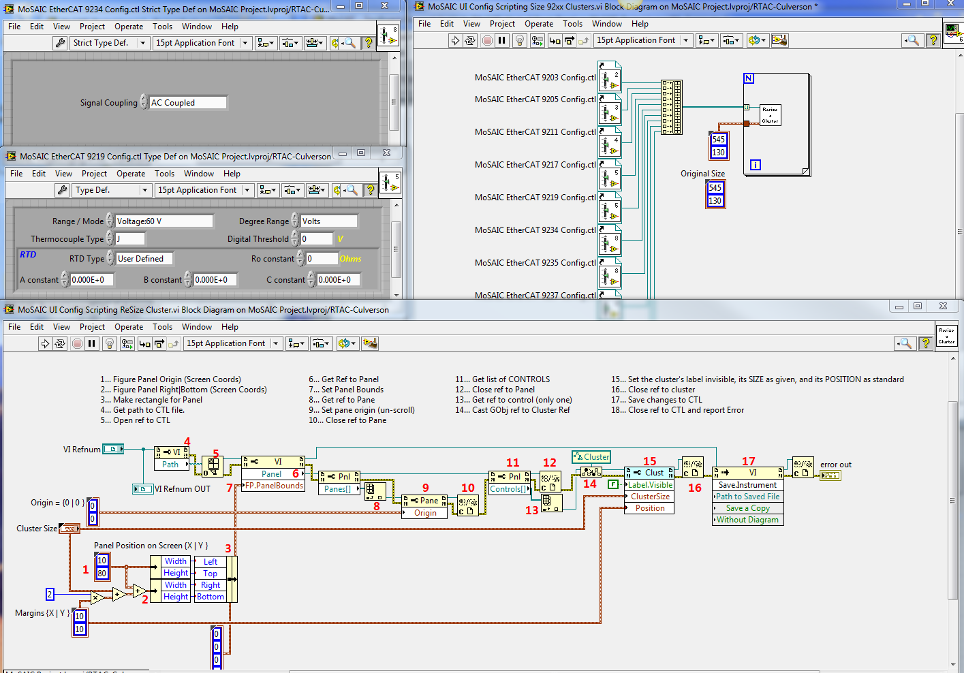Viewport: 964px width, 673px height.
Task: Click Run Continuously in Size 92xx Clusters.vi
Action: pyautogui.click(x=470, y=40)
